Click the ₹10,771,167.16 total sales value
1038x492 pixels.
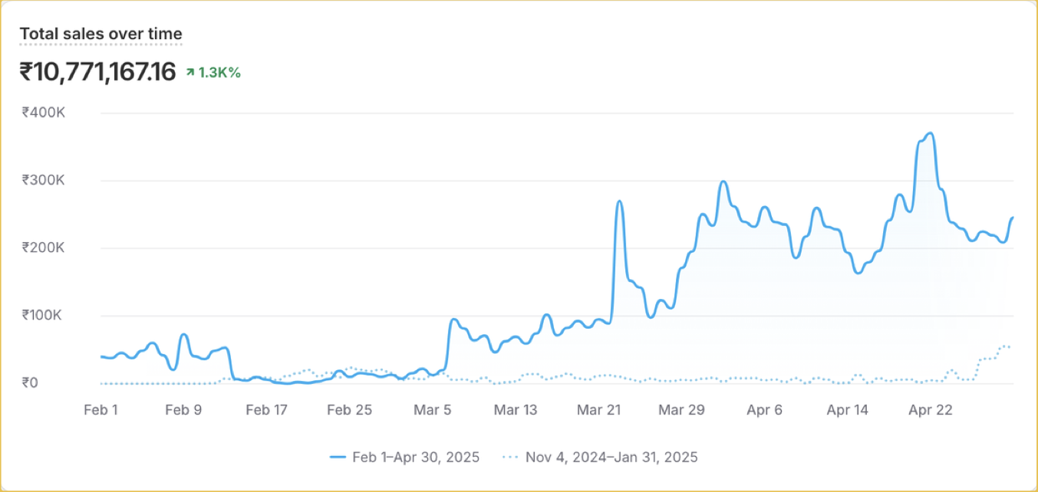97,72
